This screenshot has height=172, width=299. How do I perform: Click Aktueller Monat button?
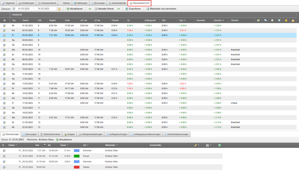[x=104, y=9]
